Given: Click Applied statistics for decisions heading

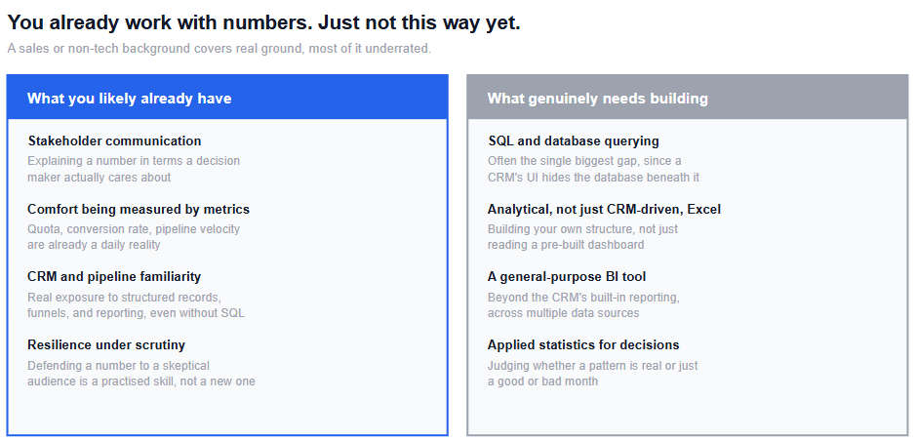Looking at the screenshot, I should (583, 345).
